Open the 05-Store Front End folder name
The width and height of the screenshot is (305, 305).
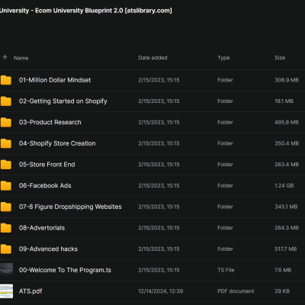pyautogui.click(x=47, y=165)
